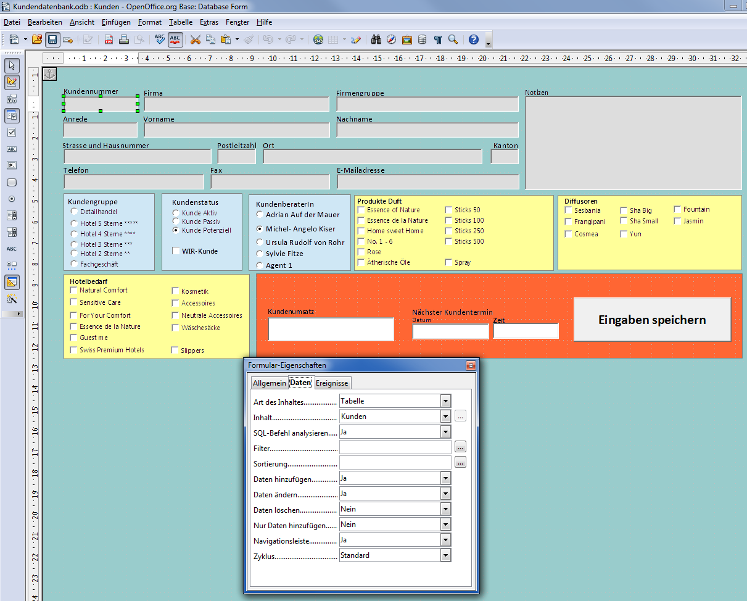Select the Kunde Aktiv radio button

[x=176, y=213]
